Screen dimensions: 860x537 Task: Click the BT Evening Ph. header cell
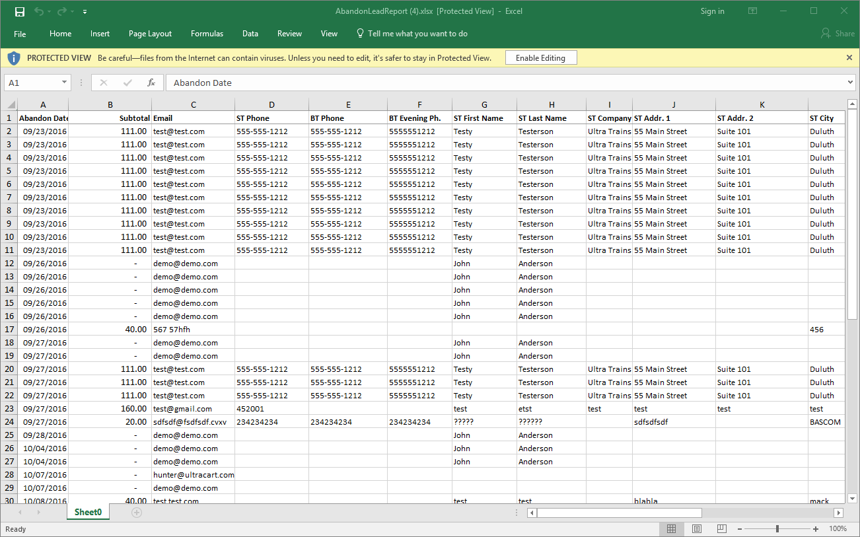click(x=419, y=118)
